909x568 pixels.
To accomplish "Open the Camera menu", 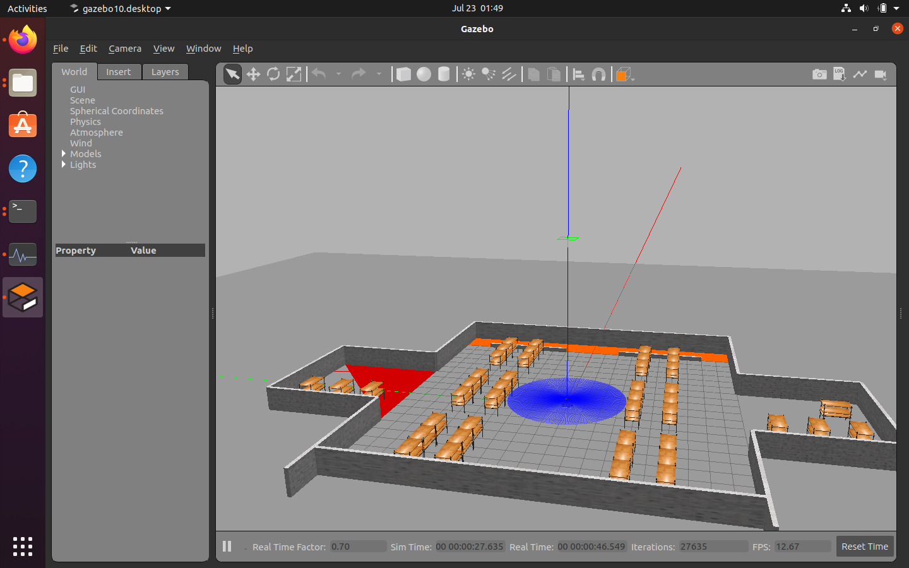I will (x=125, y=49).
